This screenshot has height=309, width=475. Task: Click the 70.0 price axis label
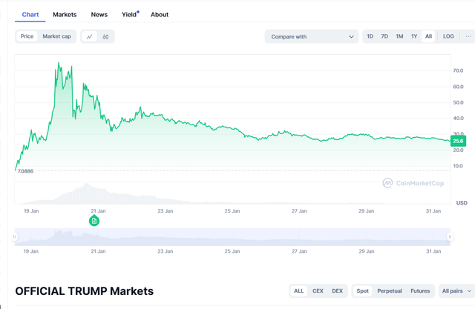[x=458, y=70]
